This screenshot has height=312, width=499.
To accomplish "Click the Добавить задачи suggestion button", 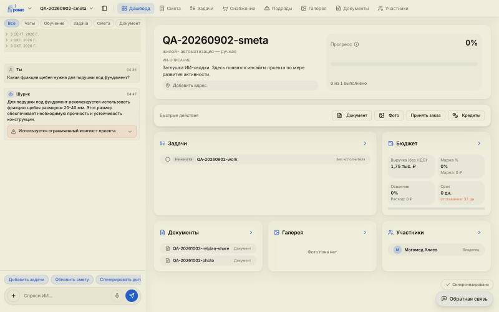I will 26,280.
